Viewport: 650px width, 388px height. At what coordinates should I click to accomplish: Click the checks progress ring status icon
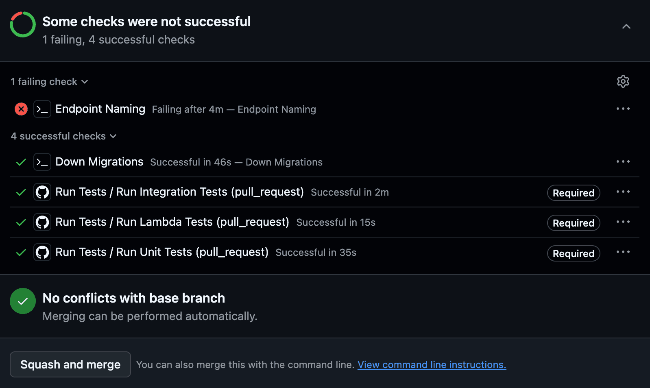click(23, 24)
